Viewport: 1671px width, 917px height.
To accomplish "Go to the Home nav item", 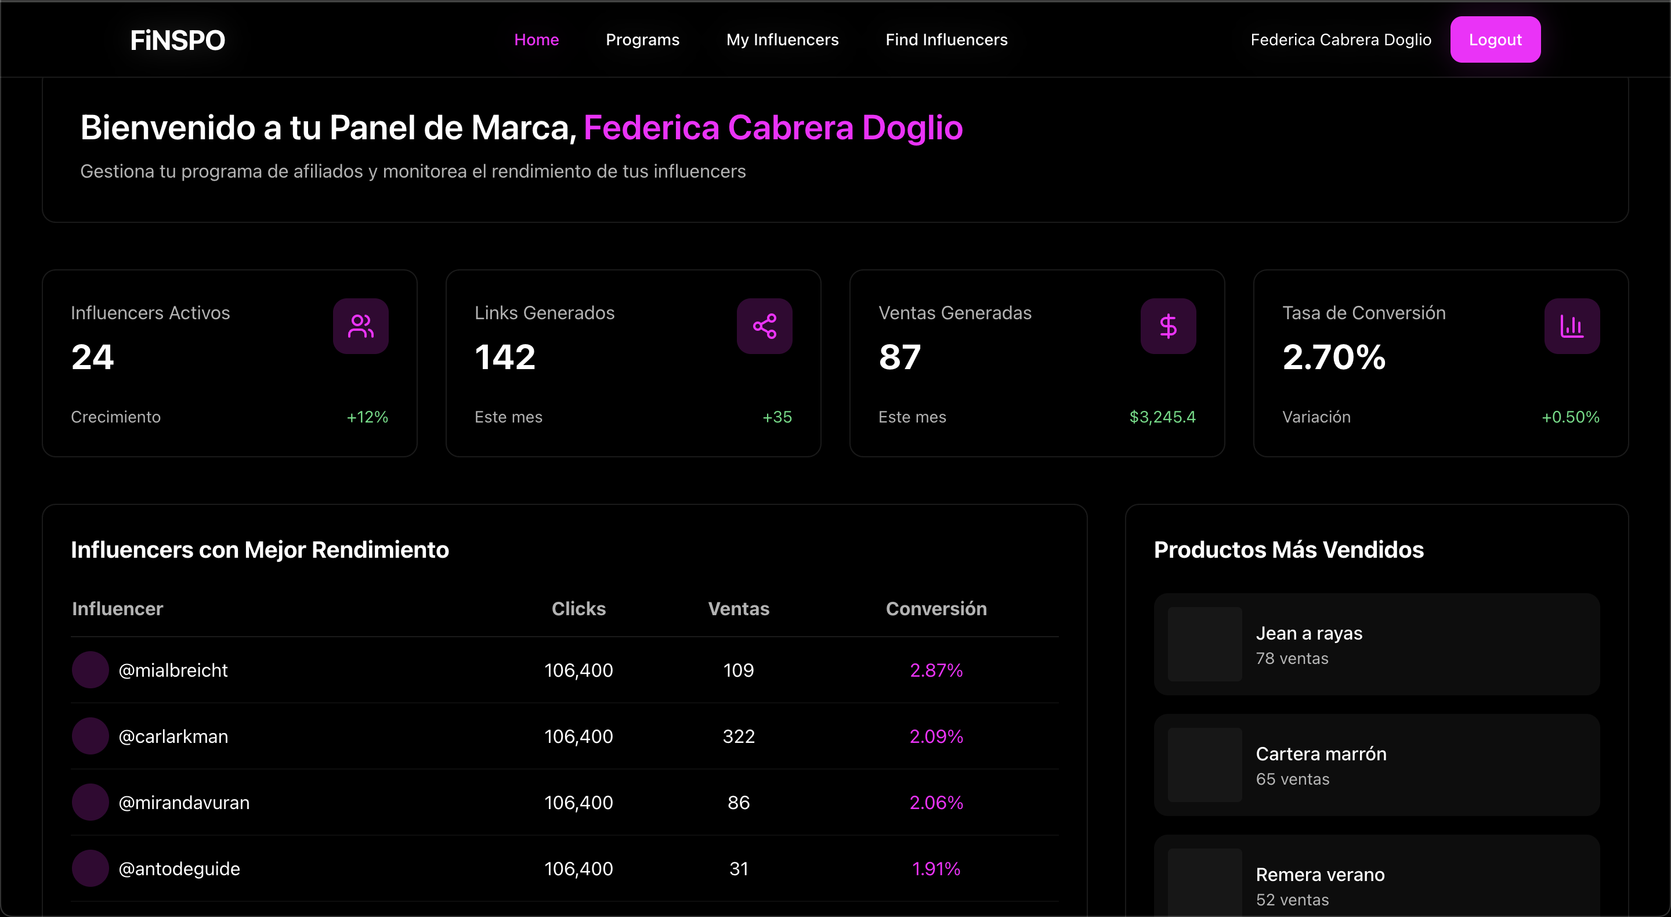I will pos(537,39).
